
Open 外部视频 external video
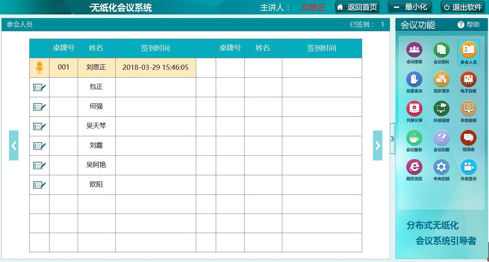click(441, 109)
